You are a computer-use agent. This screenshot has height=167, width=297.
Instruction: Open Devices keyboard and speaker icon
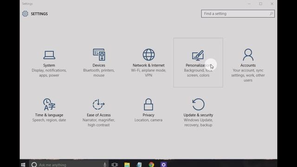tap(99, 55)
